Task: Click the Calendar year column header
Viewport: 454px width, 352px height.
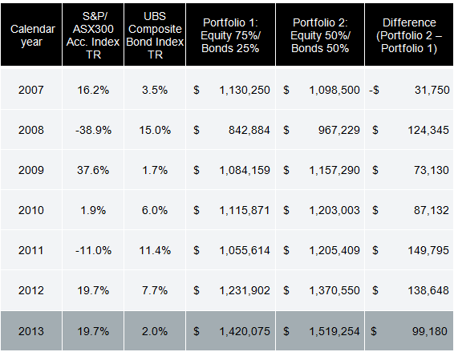Action: click(x=31, y=34)
